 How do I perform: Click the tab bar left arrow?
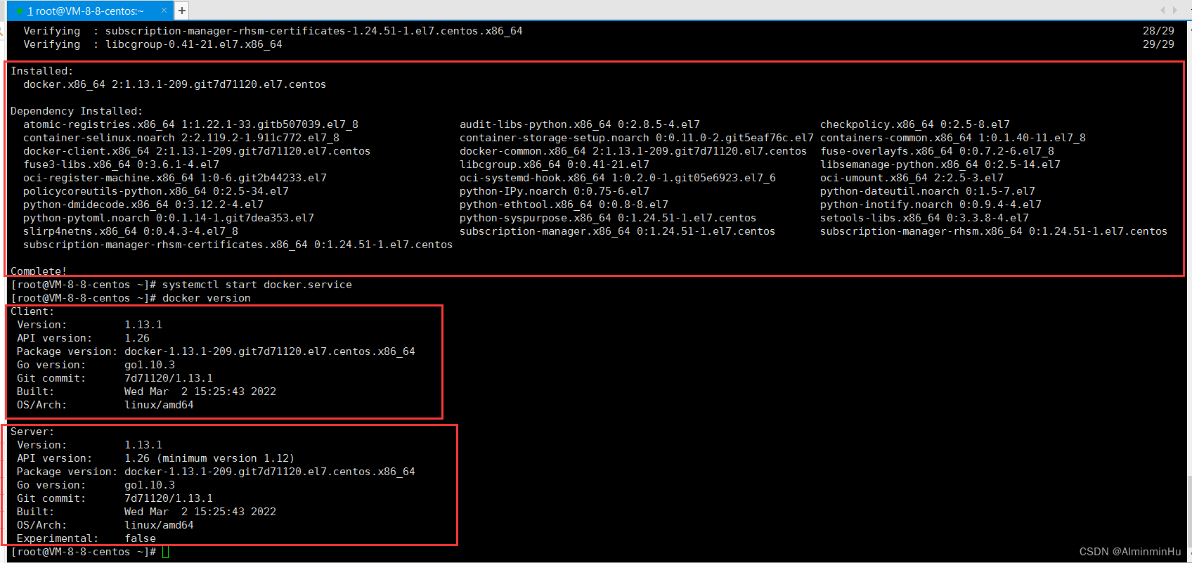[x=1162, y=10]
